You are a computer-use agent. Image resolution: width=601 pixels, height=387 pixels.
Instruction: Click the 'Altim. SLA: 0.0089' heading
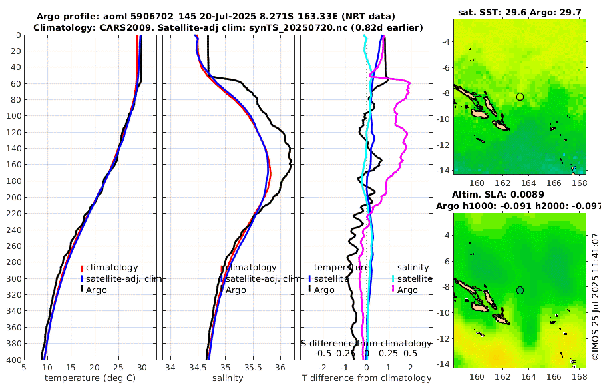[x=498, y=194]
